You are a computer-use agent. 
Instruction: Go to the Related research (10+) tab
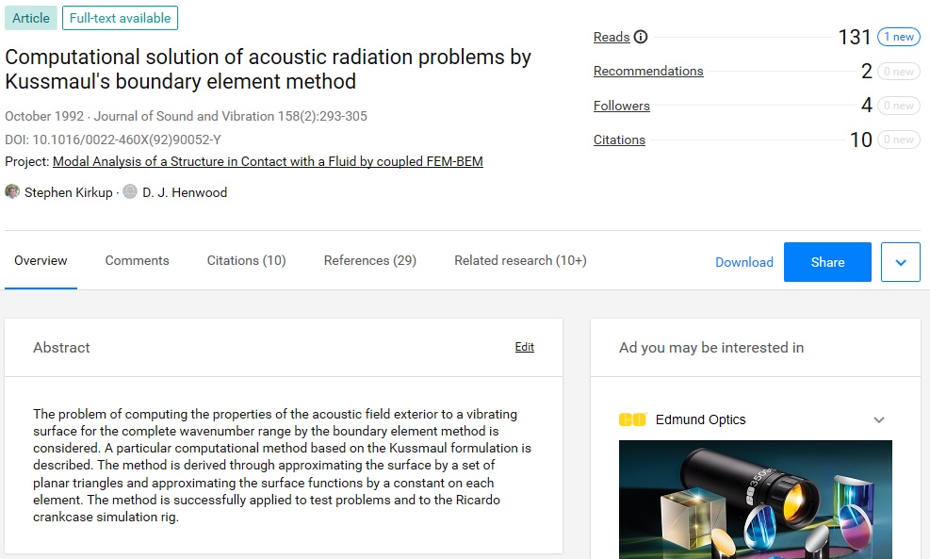[x=520, y=260]
